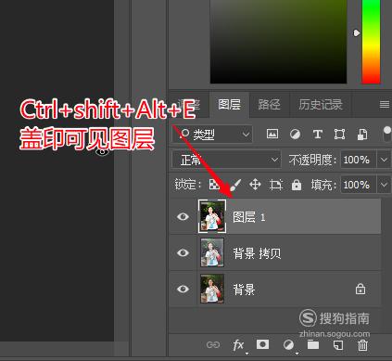The width and height of the screenshot is (392, 361).
Task: Lock position move-arrows icon
Action: coord(255,185)
